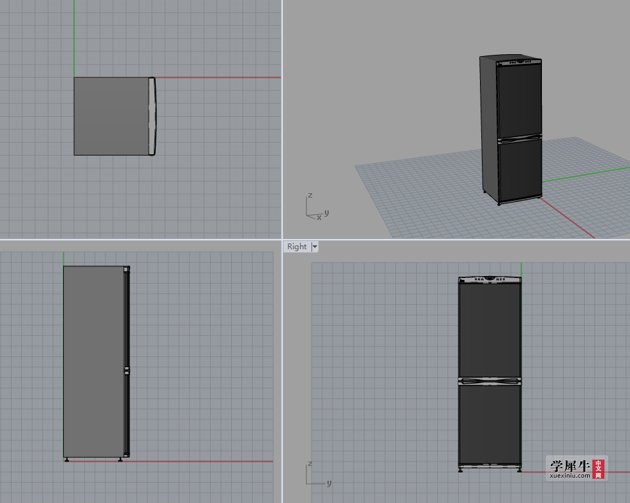This screenshot has width=630, height=503.
Task: Expand the Right viewport dropdown arrow
Action: 315,247
